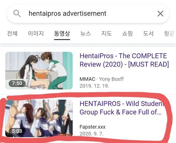Image resolution: width=176 pixels, height=143 pixels.
Task: Click the Fapster.xxx source label
Action: tap(92, 127)
